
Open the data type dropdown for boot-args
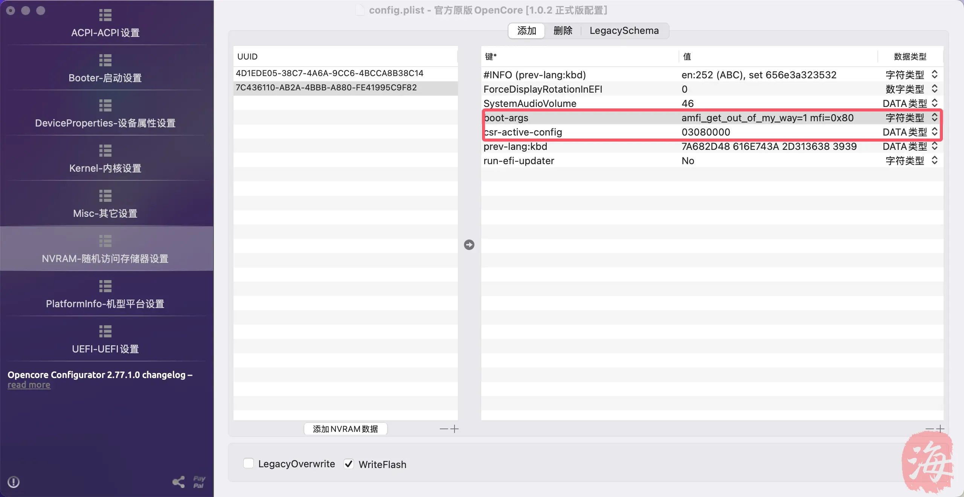pos(934,117)
